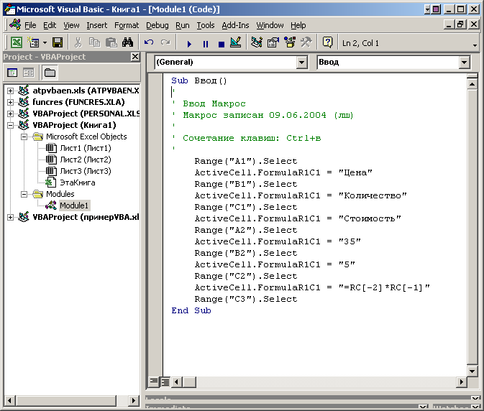This screenshot has height=411, width=484.
Task: Open the Ввод procedure dropdown
Action: [464, 63]
